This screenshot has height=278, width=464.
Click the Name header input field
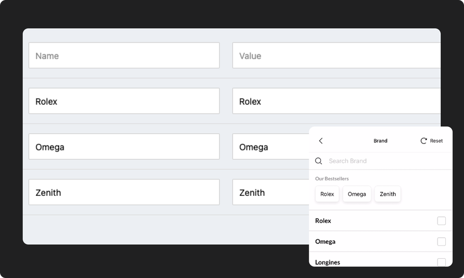[124, 56]
